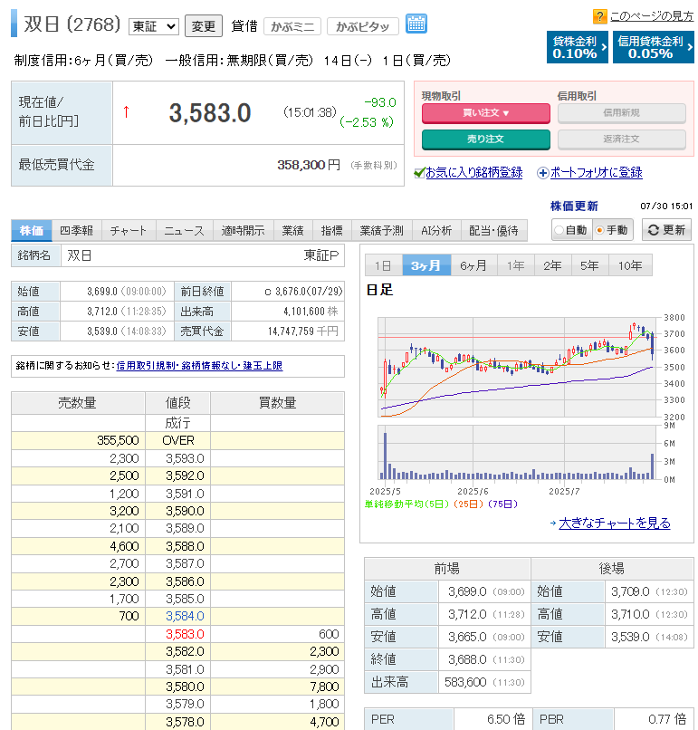
Task: Click the checkmark icon for お気に入り銘柄登録
Action: 419,173
